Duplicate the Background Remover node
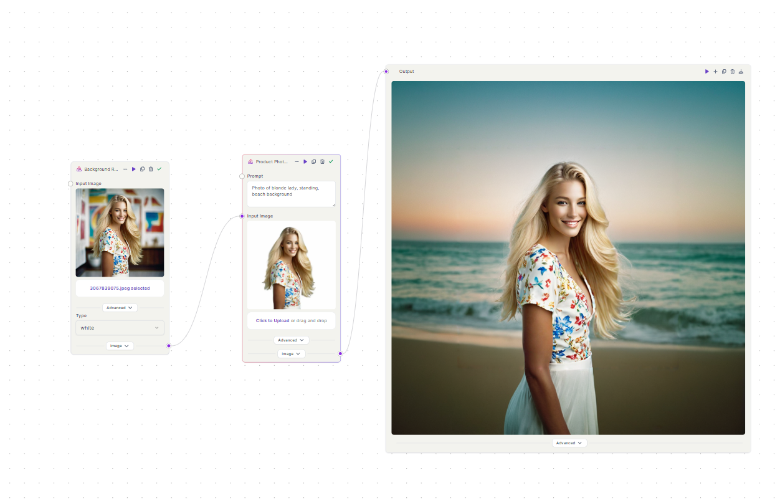 tap(143, 169)
